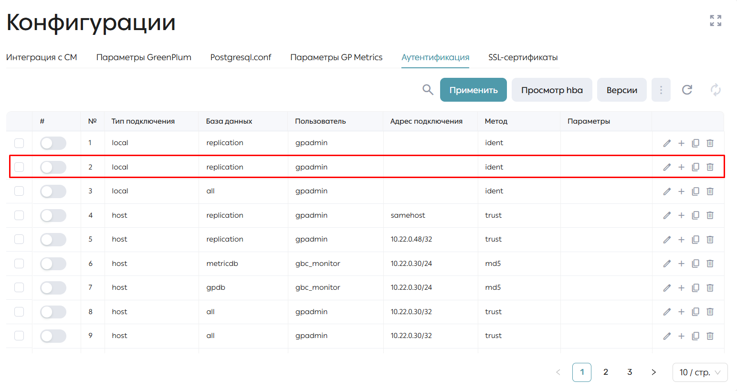Delete row 3 with trash icon
737x391 pixels.
click(710, 191)
